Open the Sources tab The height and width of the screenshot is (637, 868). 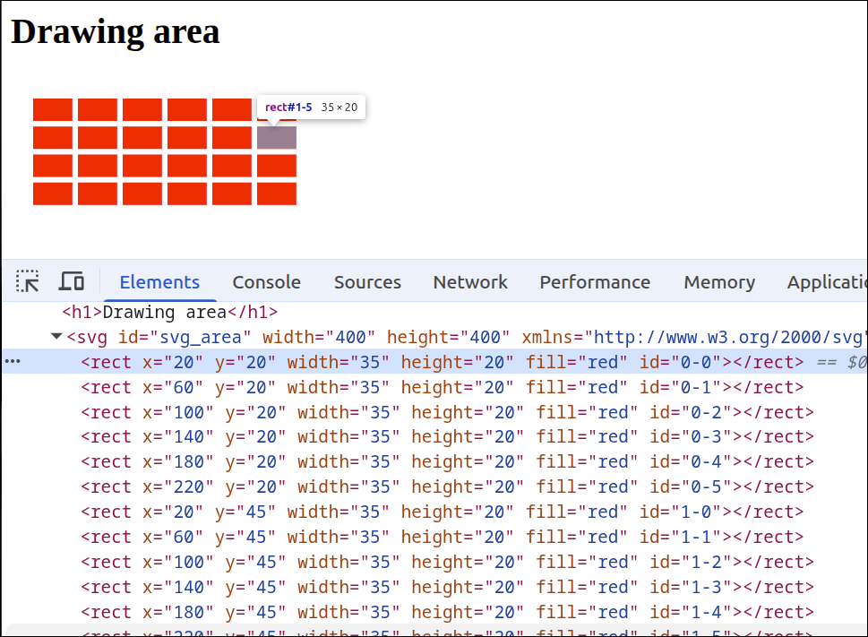click(367, 281)
